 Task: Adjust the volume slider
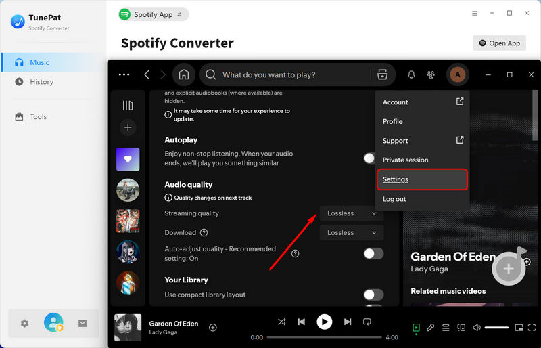coord(496,328)
